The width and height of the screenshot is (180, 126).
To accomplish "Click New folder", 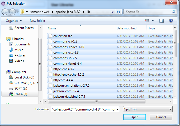I will coord(37,21).
